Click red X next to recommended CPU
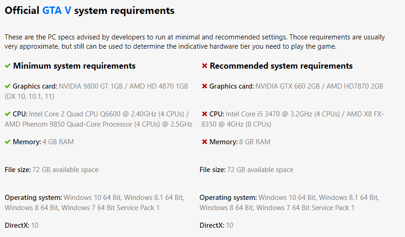 point(204,114)
